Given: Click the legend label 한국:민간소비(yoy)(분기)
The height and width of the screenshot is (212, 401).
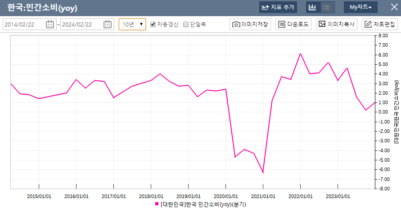Looking at the screenshot, I should 203,204.
